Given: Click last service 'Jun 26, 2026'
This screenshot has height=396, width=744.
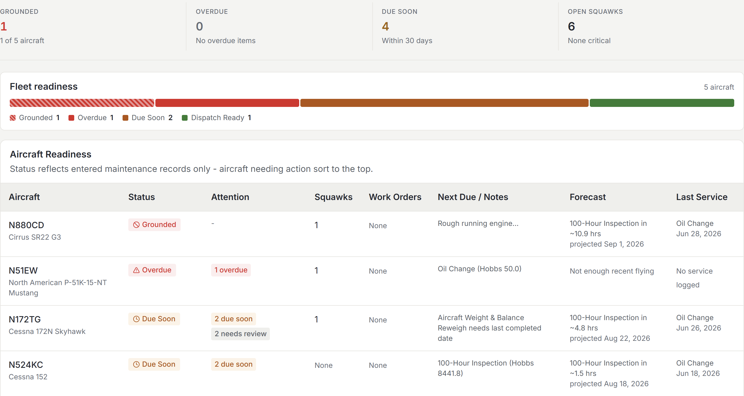Looking at the screenshot, I should tap(699, 328).
